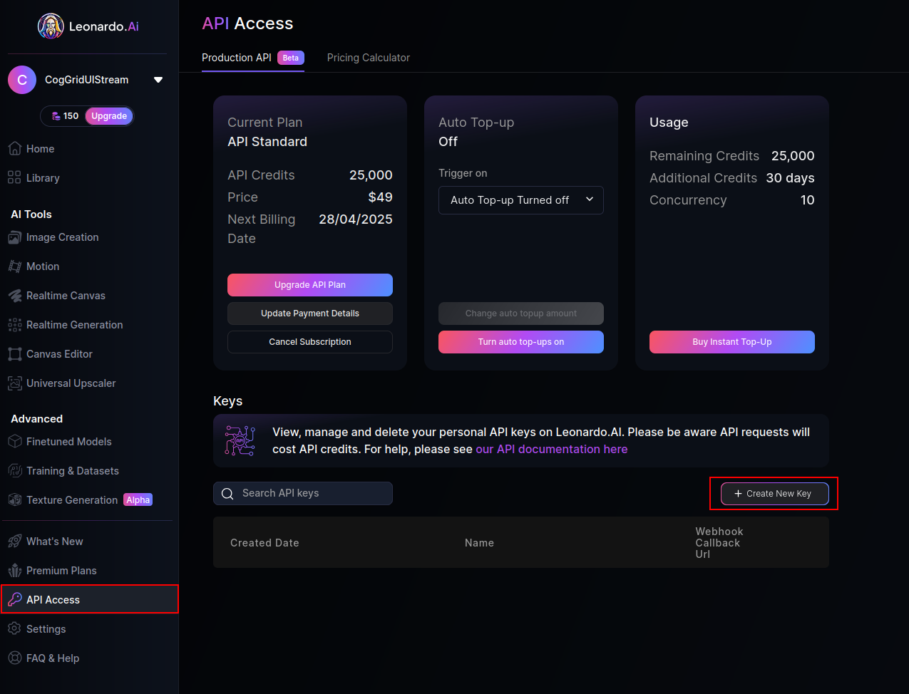
Task: Click the $49 price value
Action: 381,197
